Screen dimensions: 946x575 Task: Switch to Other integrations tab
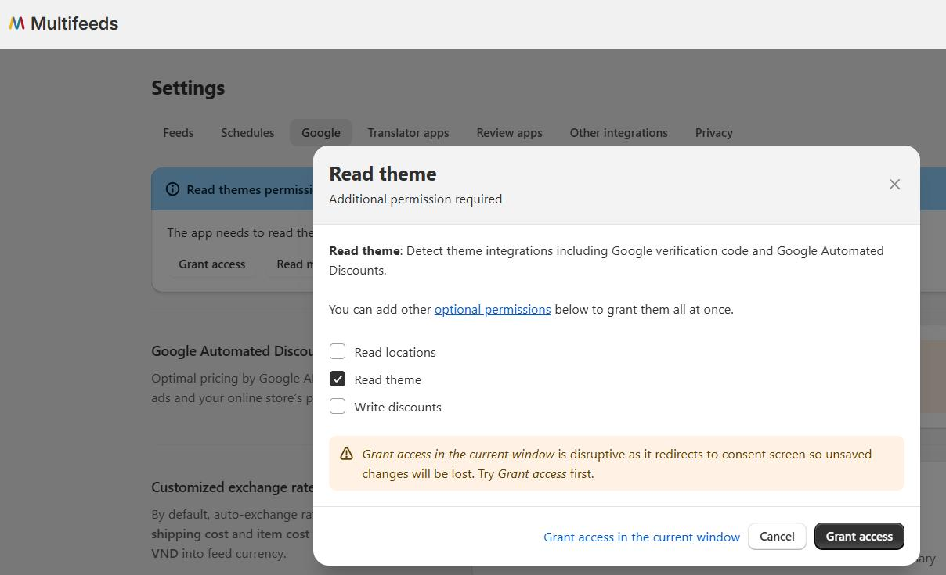(619, 132)
